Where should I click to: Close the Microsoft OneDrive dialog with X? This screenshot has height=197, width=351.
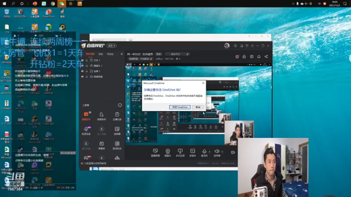[x=203, y=83]
